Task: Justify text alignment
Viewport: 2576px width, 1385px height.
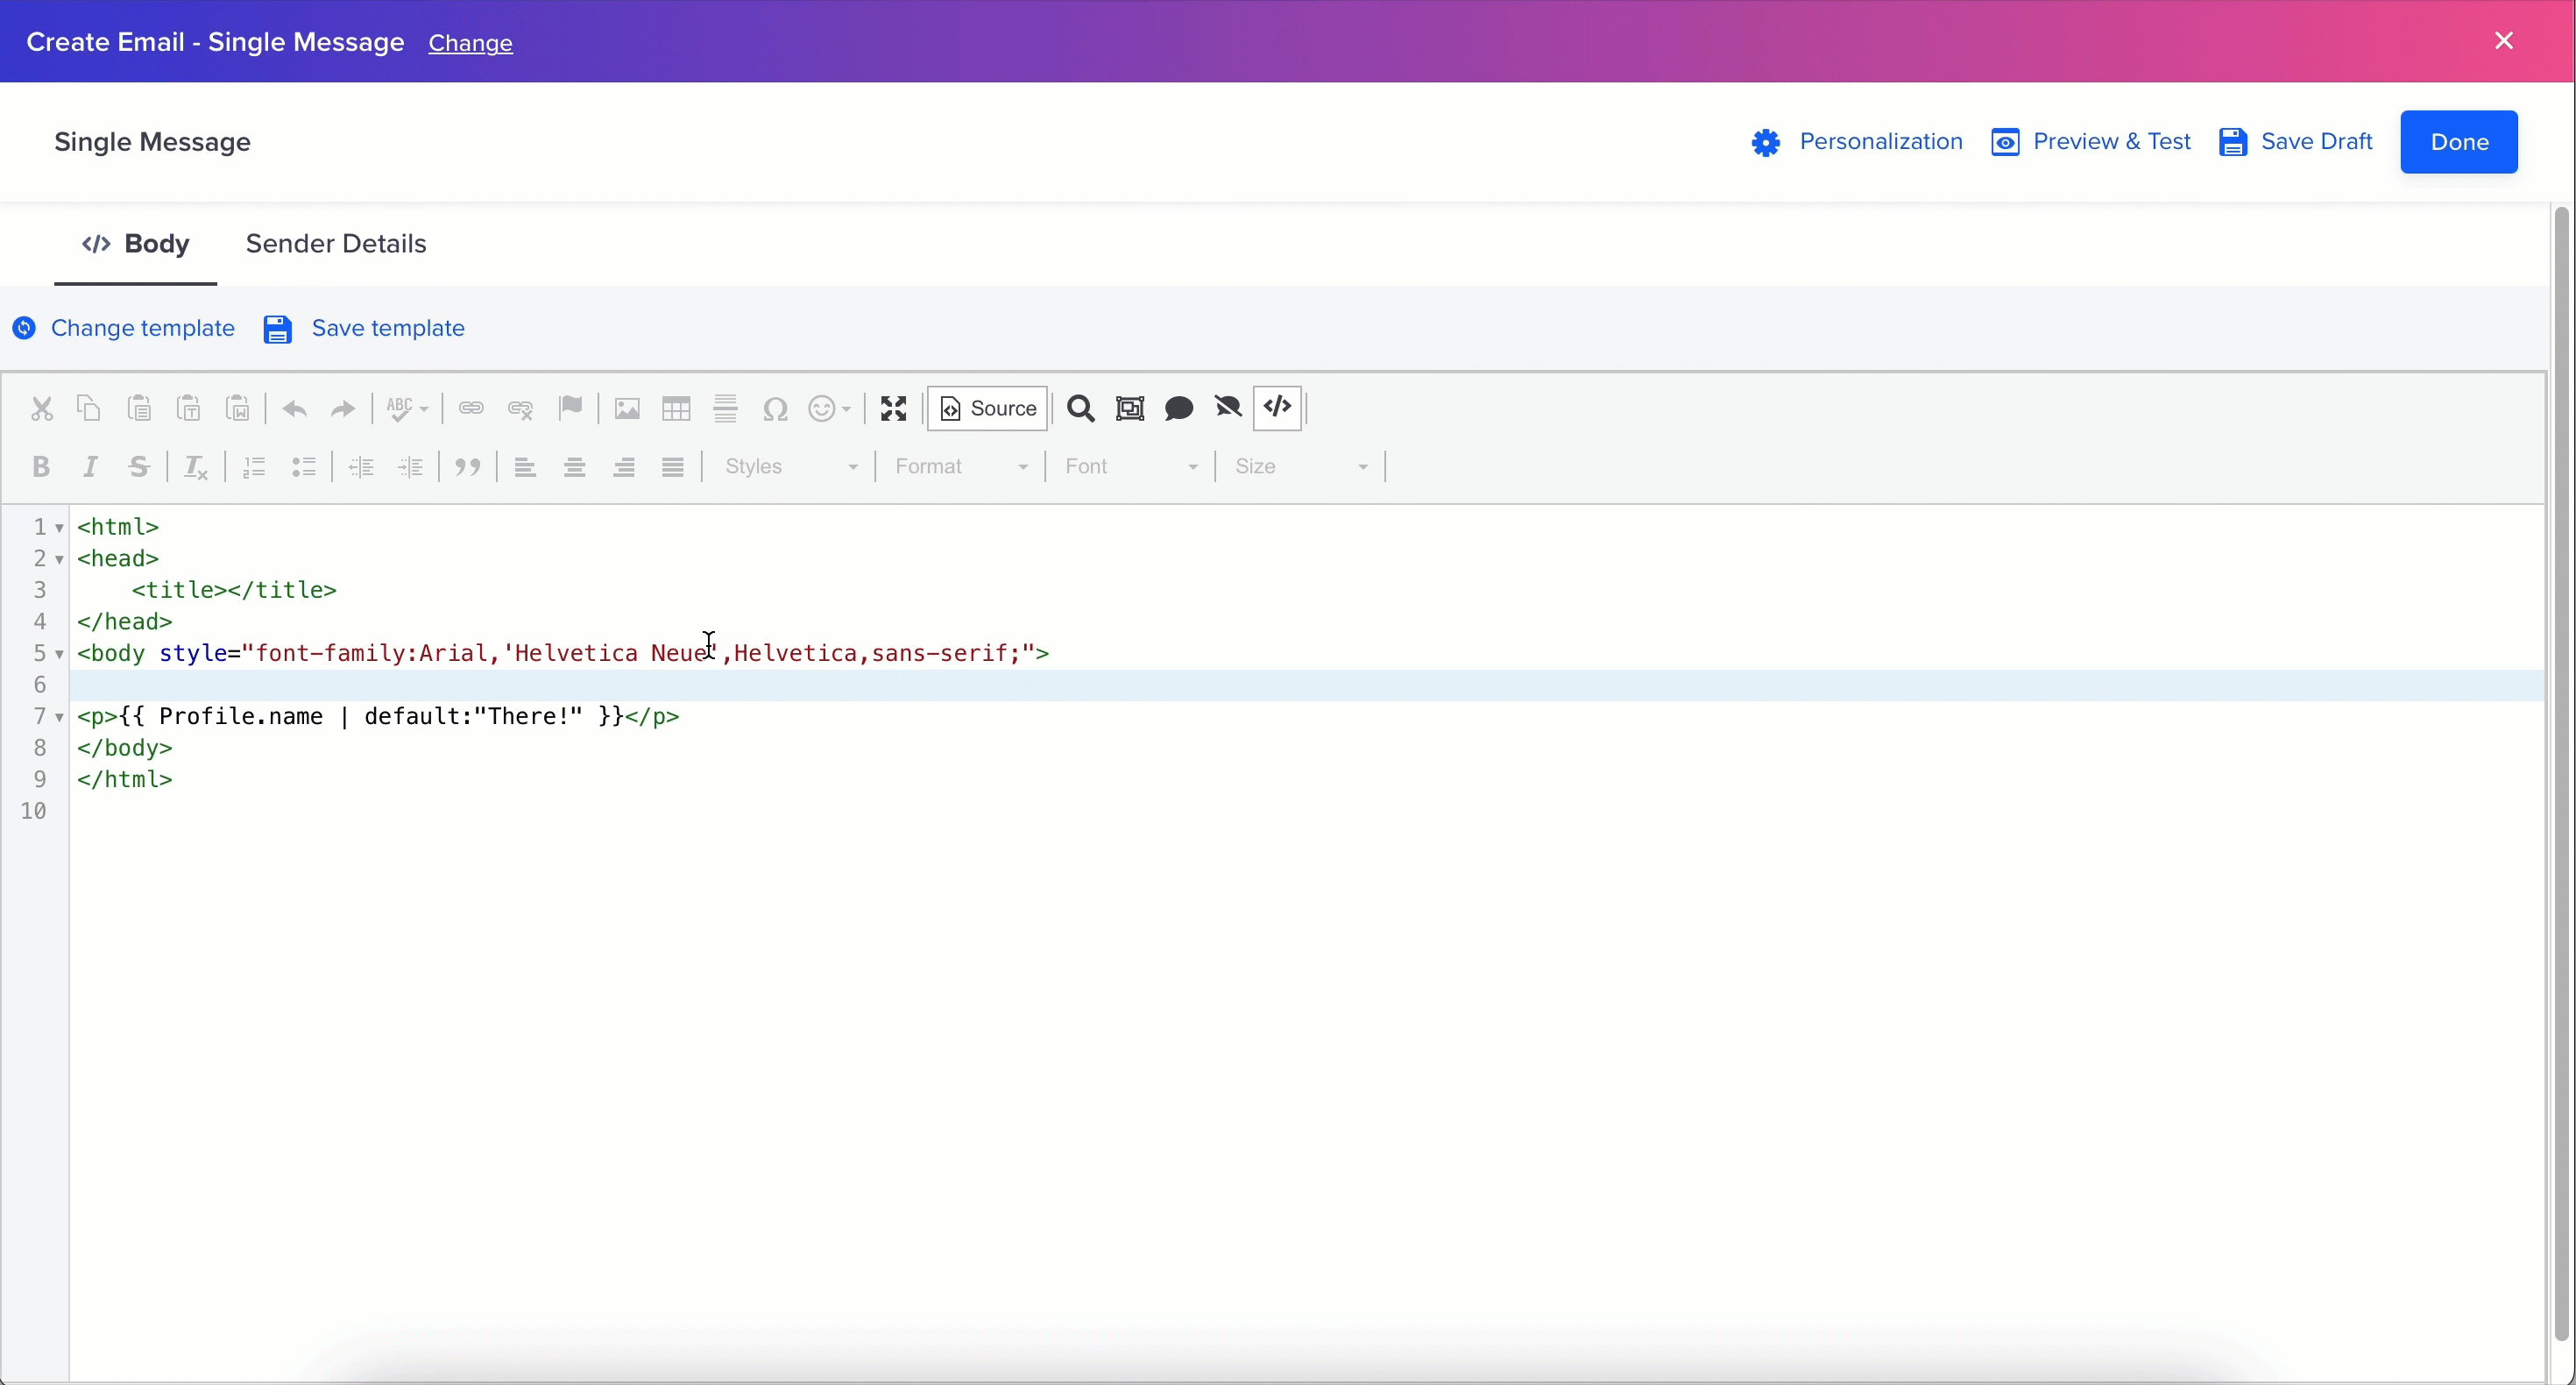Action: (x=674, y=466)
